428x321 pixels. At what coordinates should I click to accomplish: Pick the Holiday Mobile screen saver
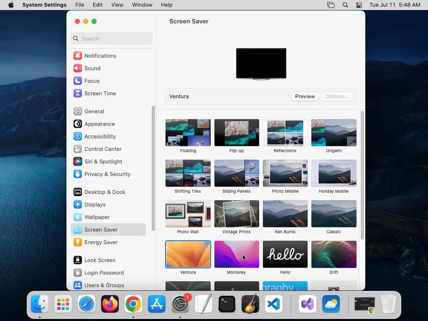[334, 173]
